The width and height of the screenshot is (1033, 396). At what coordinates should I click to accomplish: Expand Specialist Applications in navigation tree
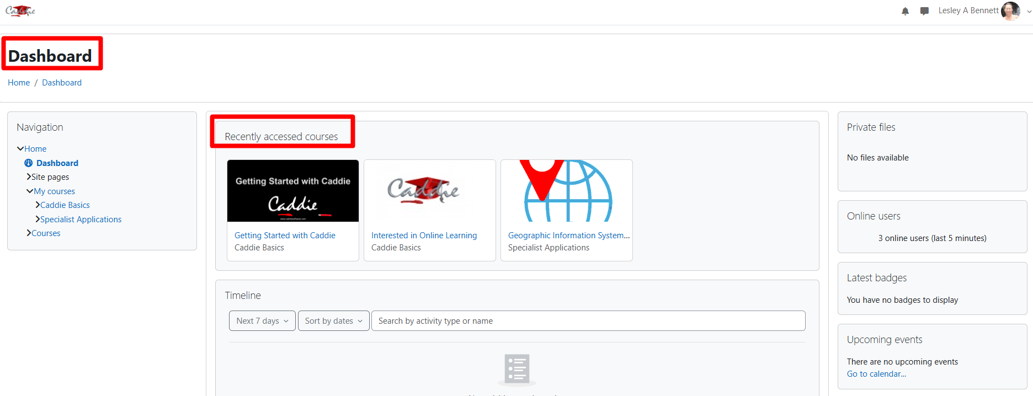point(38,220)
